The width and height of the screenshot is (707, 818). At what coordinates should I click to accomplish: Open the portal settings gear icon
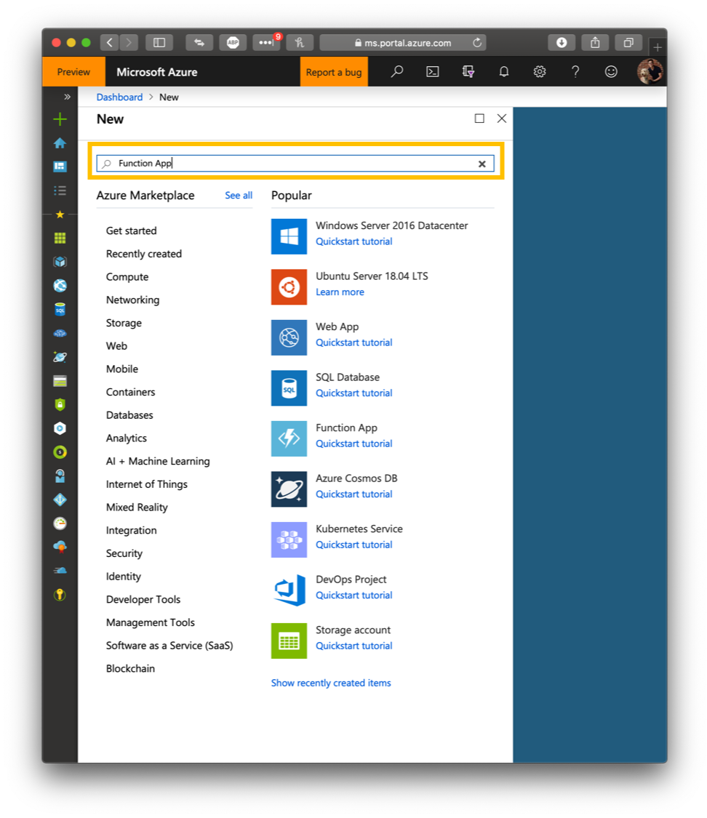(540, 72)
